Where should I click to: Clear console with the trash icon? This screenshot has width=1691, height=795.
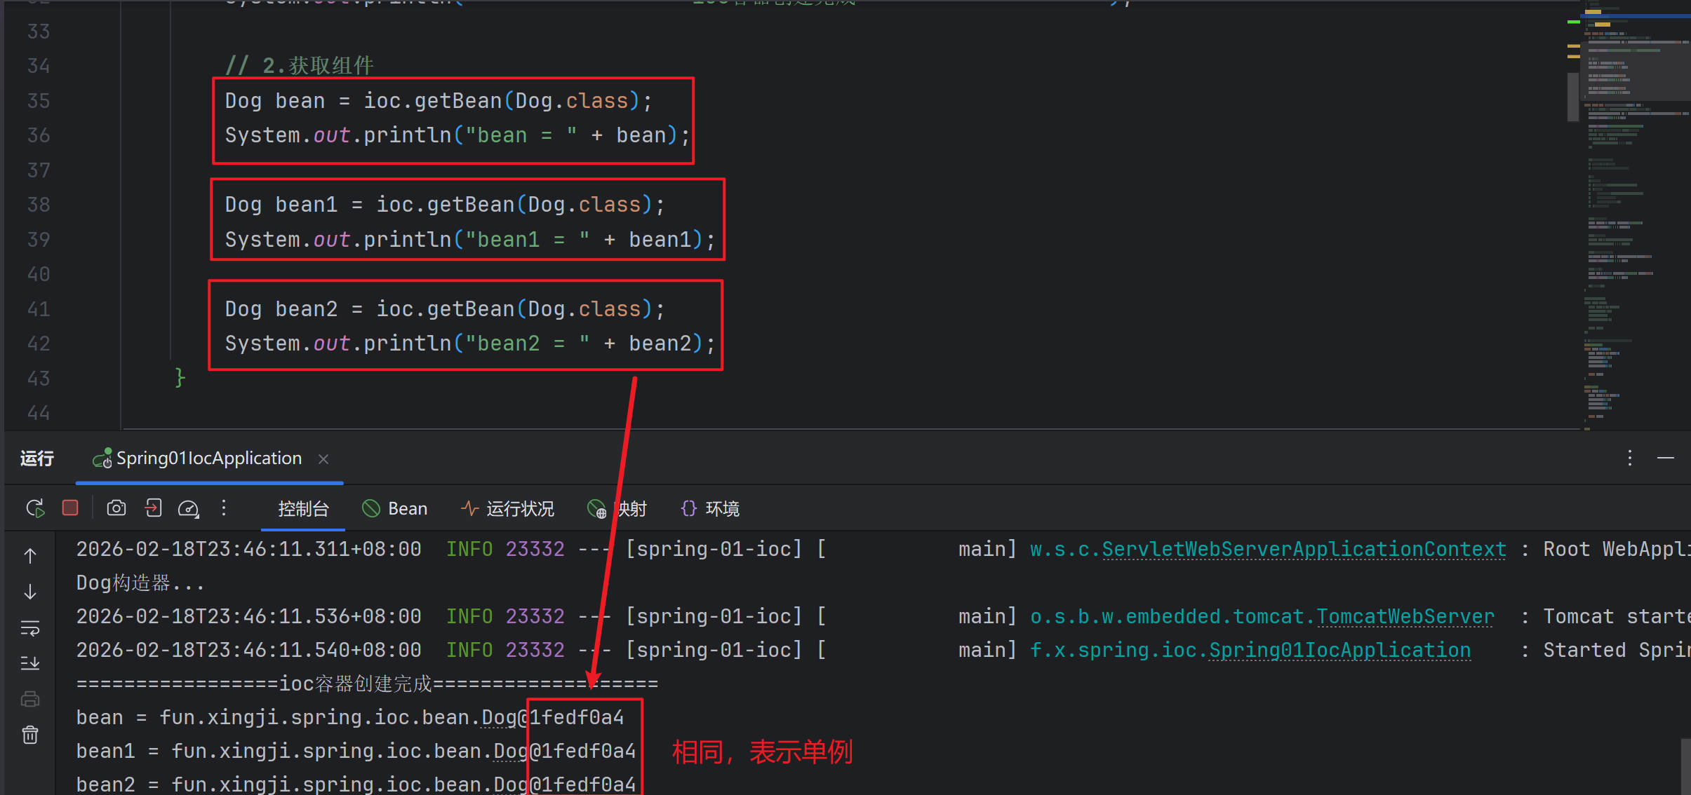30,735
